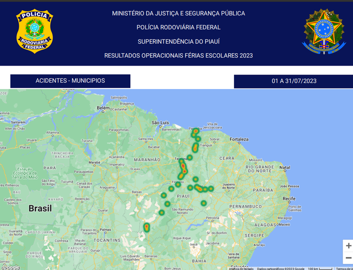Viewport: 353px width, 270px height.
Task: Select the ACIDENTES - MUNICIPIOS label button
Action: (x=70, y=81)
